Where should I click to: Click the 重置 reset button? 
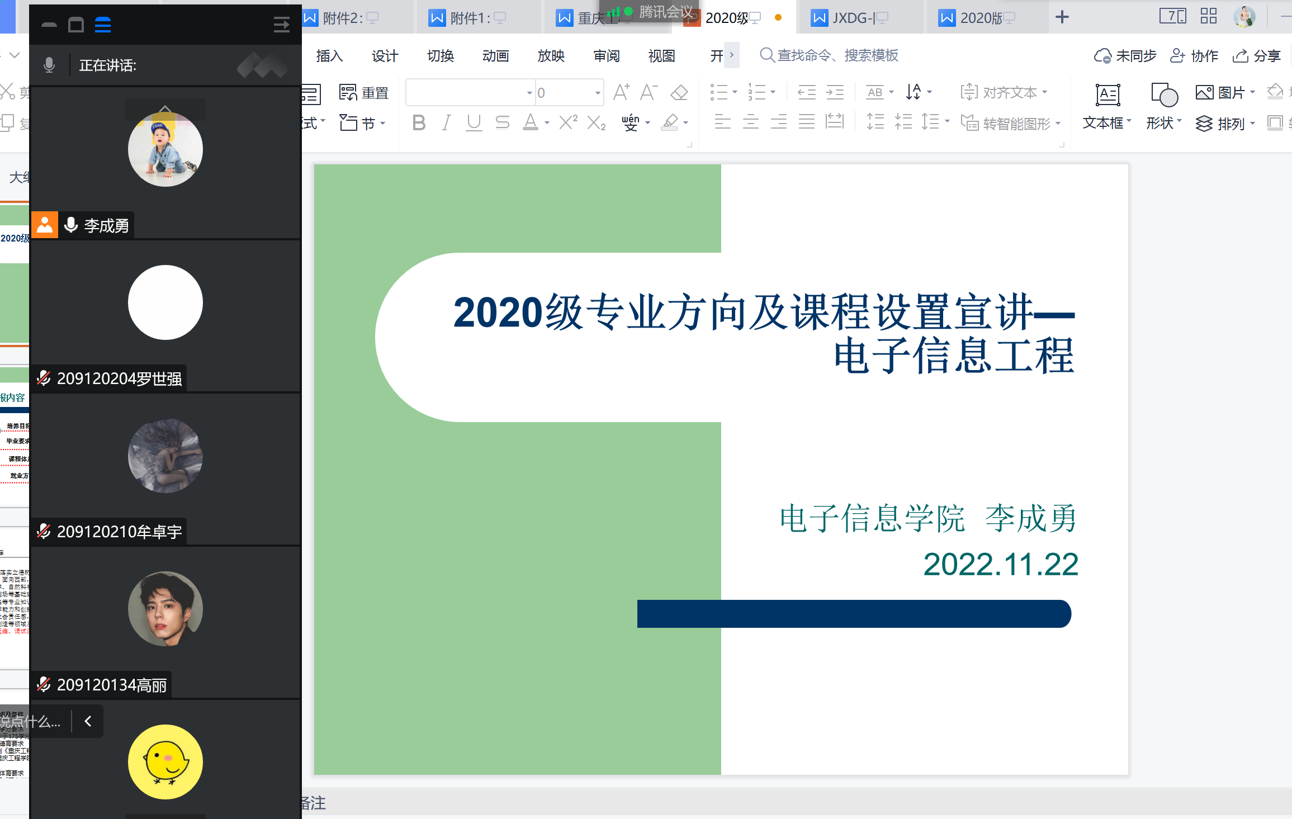pos(364,93)
